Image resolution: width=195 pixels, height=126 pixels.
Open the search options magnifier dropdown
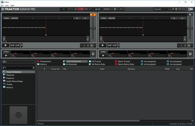click(x=4, y=68)
